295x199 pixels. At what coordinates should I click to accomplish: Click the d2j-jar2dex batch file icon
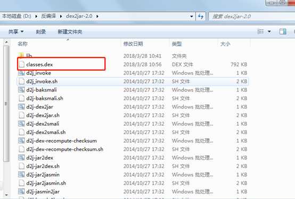point(21,157)
